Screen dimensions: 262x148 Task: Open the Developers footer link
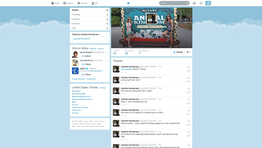point(99,126)
